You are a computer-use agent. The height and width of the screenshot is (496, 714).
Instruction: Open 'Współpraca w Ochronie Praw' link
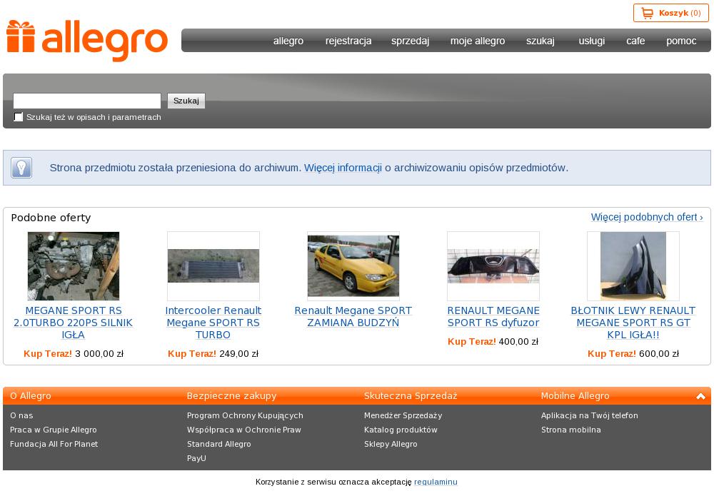(243, 430)
